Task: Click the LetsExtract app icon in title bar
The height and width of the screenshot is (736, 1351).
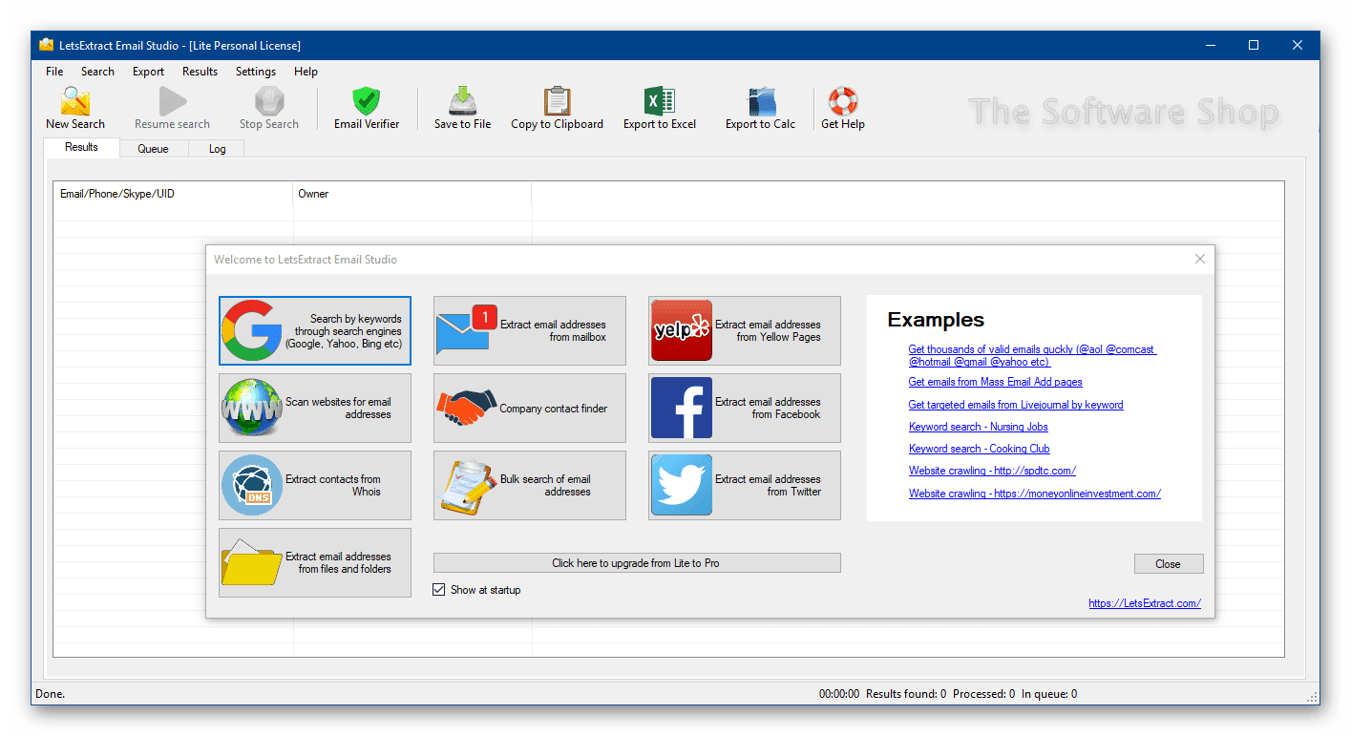Action: click(46, 45)
